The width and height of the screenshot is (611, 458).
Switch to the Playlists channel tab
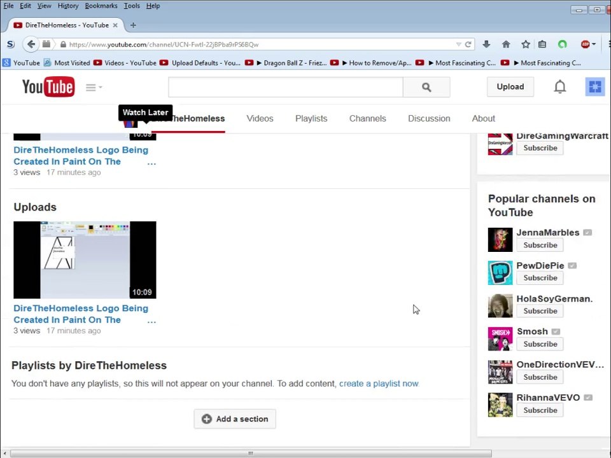tap(311, 118)
